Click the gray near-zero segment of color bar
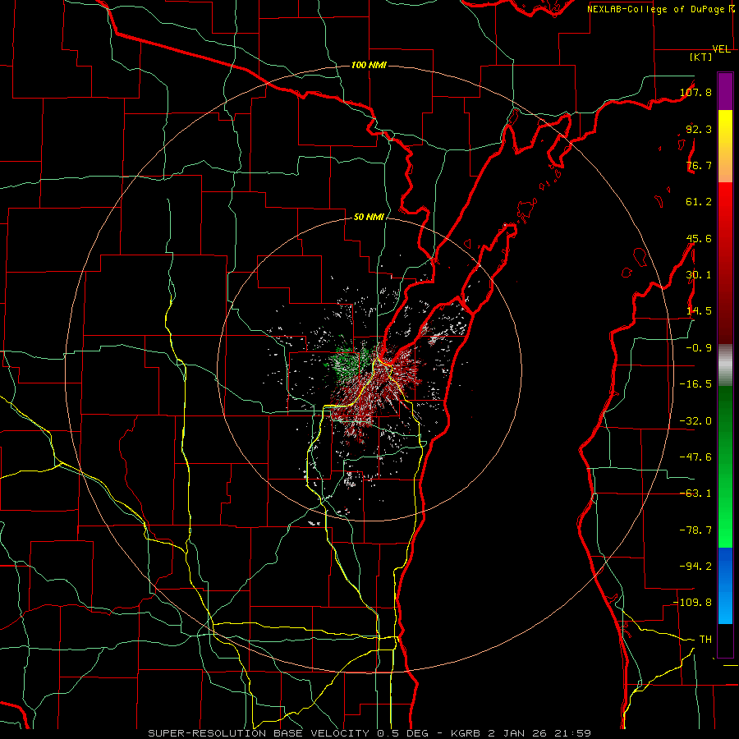Viewport: 739px width, 739px height. [725, 365]
